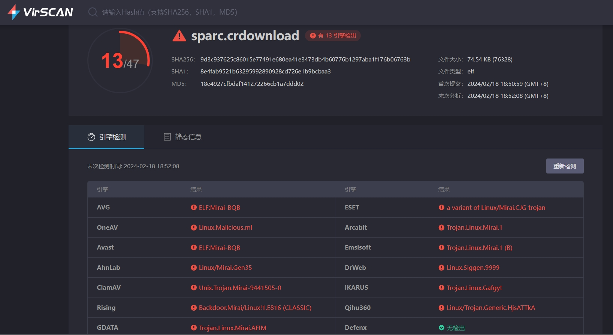Click the alert icon in IKARUS result
This screenshot has width=613, height=335.
[x=441, y=287]
